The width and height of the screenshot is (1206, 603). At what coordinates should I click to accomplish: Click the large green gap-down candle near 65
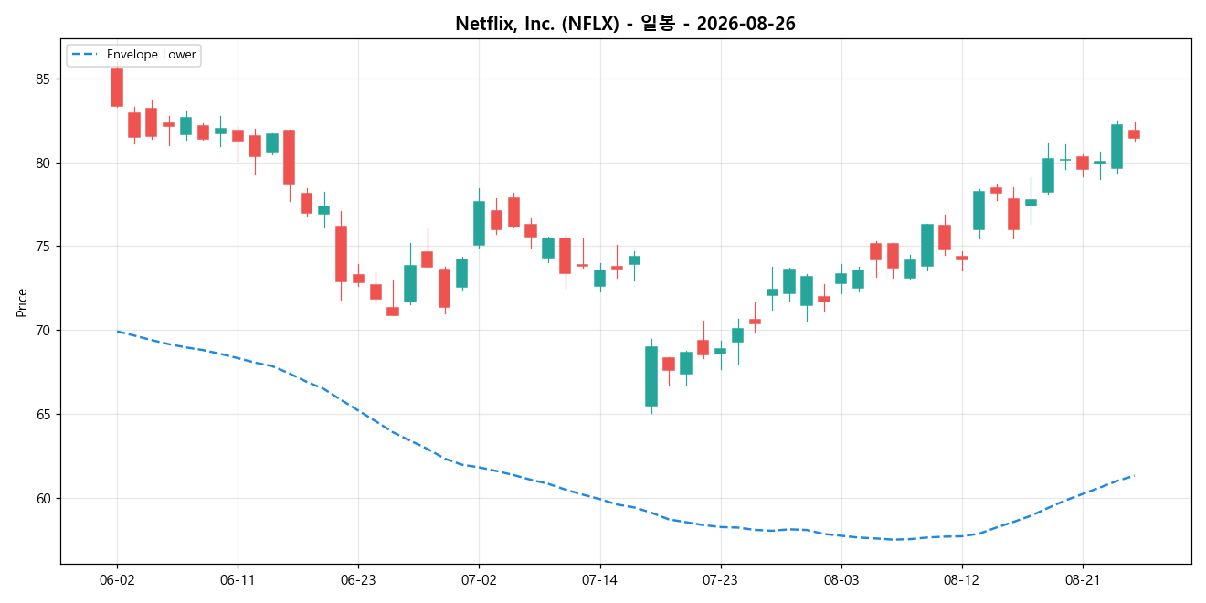(651, 376)
